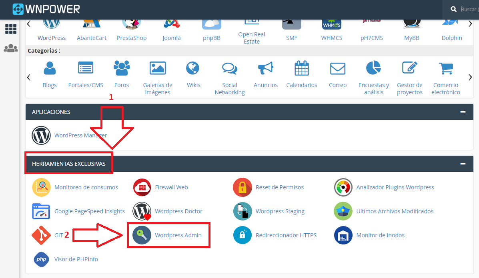The height and width of the screenshot is (278, 479).
Task: Collapse the HERRAMIENTAS EXCLUSIVAS section
Action: (463, 164)
